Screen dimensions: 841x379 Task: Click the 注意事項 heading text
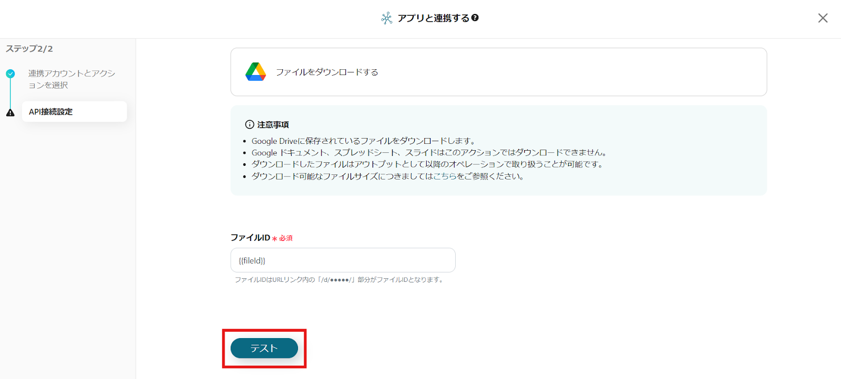(x=273, y=125)
